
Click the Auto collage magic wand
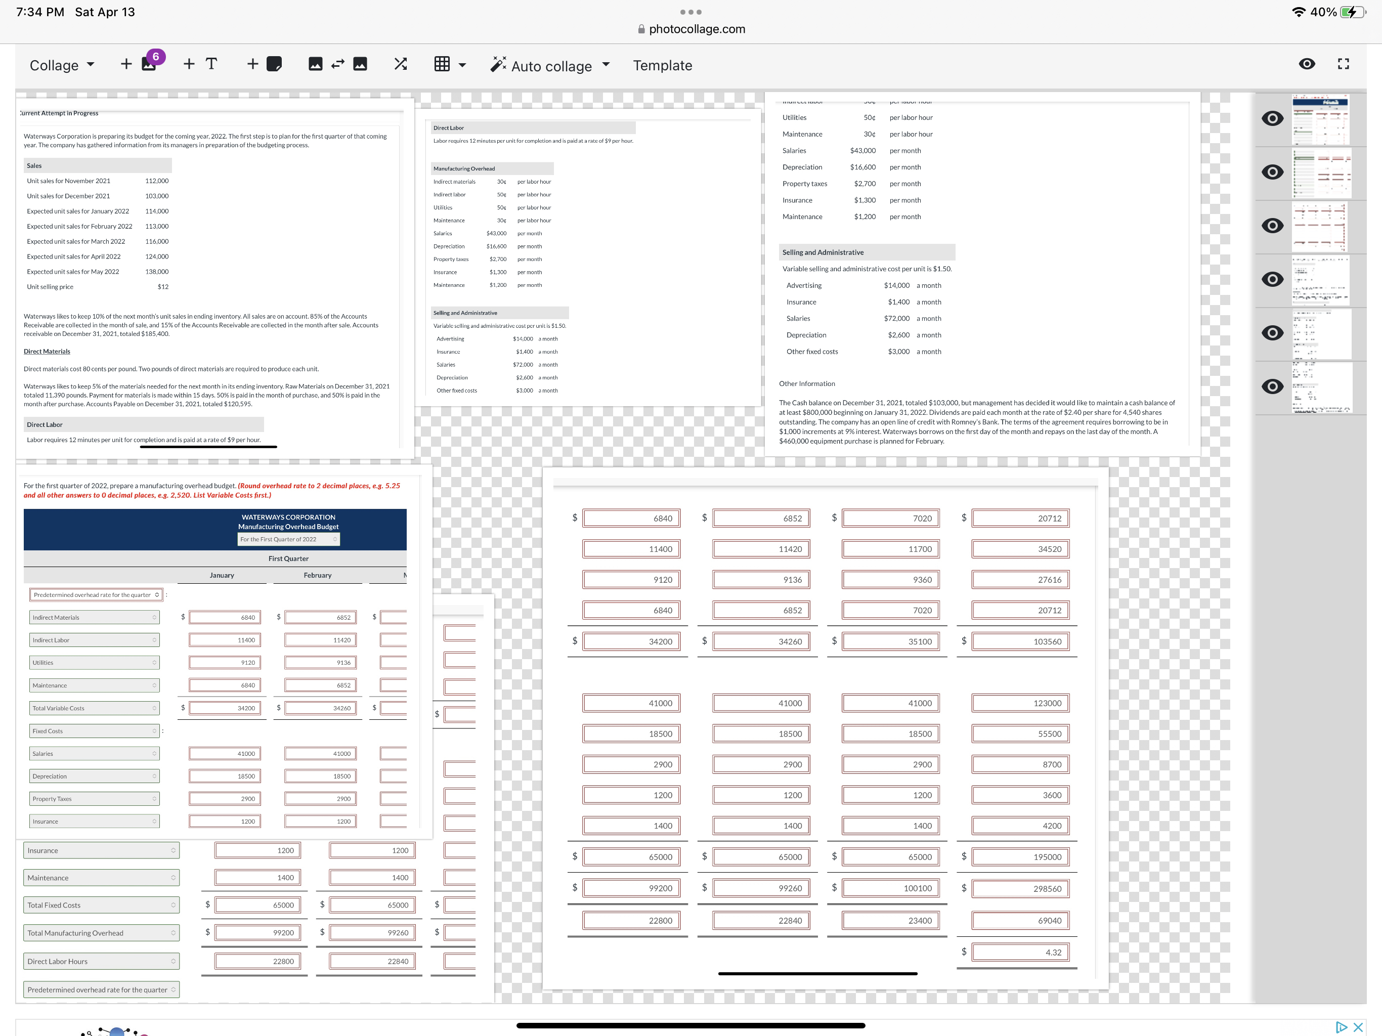[498, 64]
